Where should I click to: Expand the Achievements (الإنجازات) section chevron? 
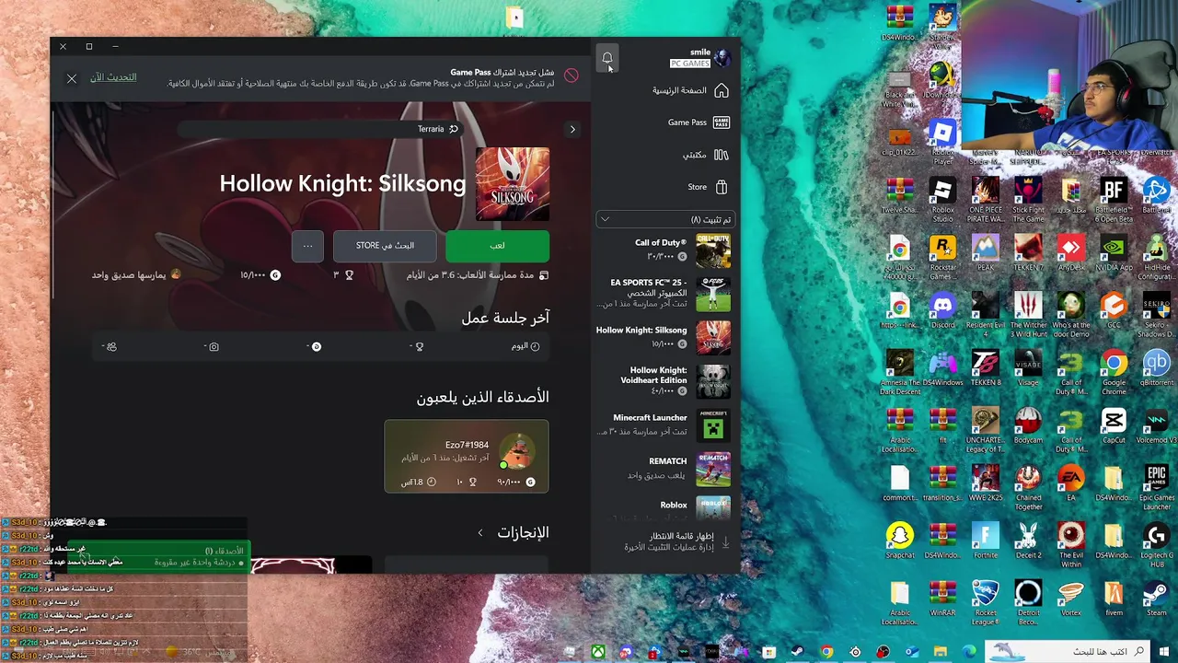[x=479, y=532]
